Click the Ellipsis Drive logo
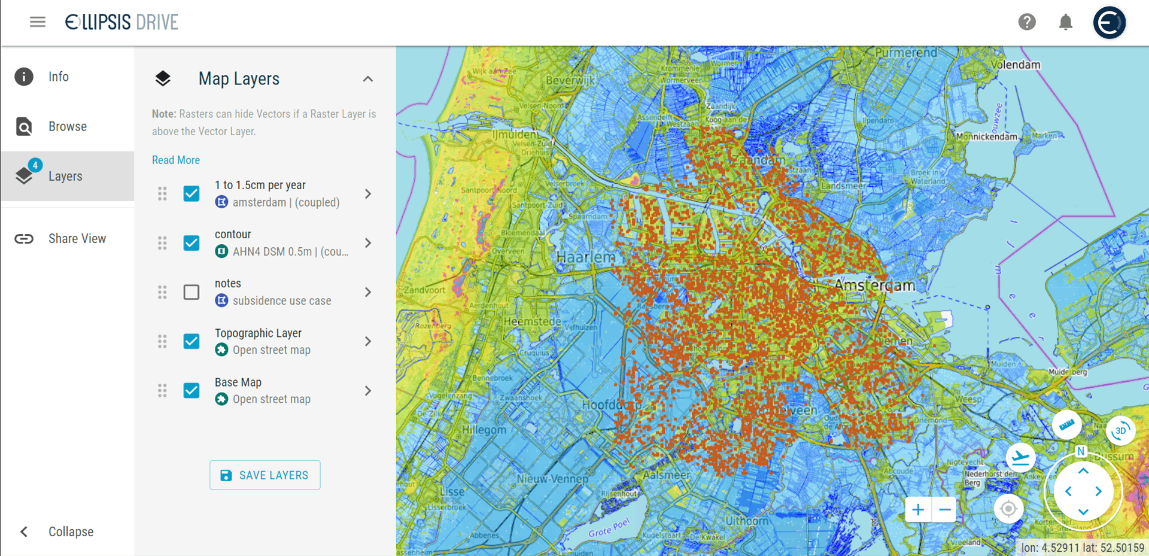Image resolution: width=1149 pixels, height=556 pixels. (x=121, y=22)
